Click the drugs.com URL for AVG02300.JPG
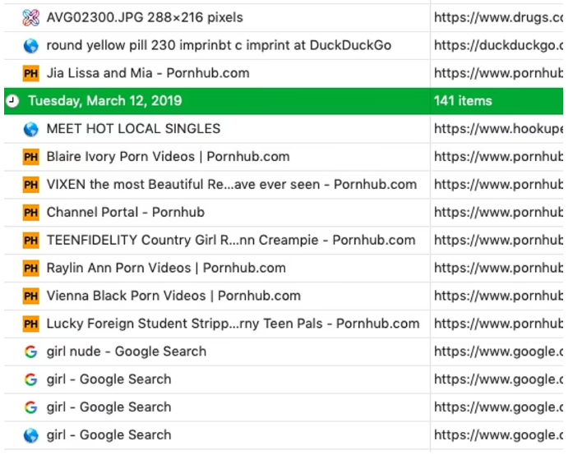 tap(498, 17)
